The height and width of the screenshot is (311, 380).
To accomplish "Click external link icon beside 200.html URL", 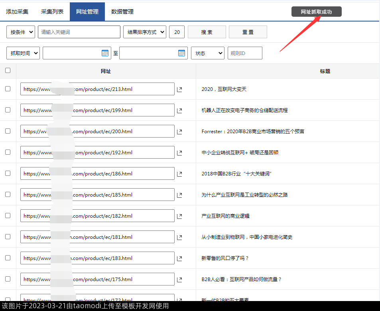I will pos(179,132).
